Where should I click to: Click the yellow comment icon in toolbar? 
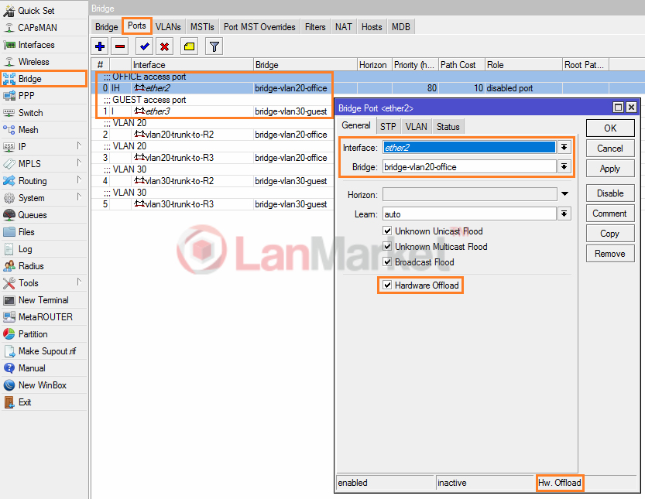tap(189, 47)
